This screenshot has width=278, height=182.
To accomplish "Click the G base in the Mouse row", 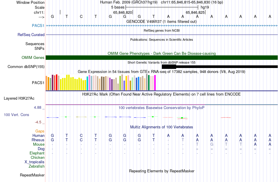I will pos(212,144).
